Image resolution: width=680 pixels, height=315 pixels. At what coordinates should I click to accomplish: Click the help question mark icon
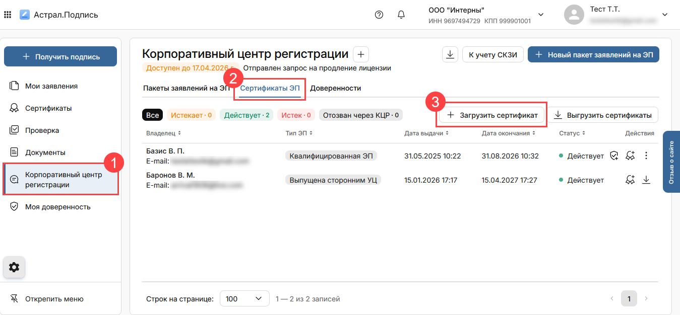click(379, 15)
